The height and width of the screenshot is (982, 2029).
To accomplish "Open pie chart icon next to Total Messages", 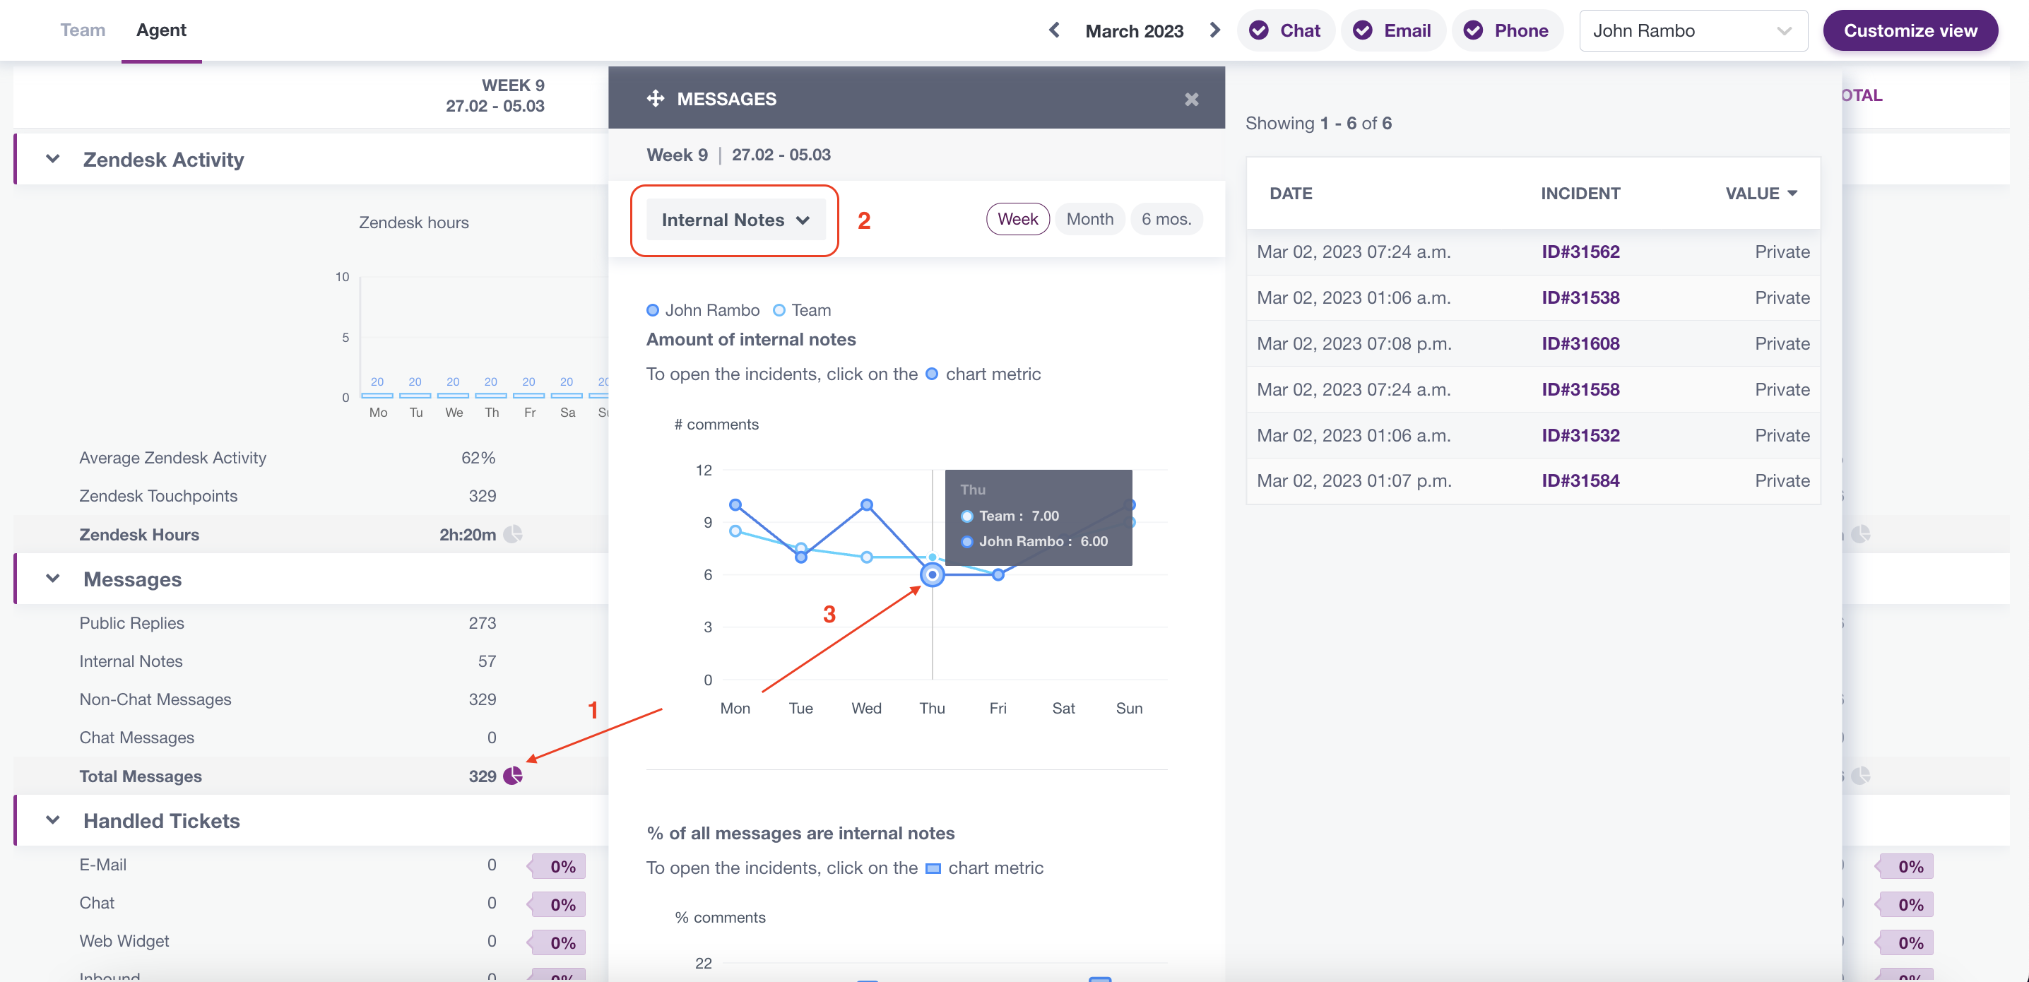I will point(513,776).
